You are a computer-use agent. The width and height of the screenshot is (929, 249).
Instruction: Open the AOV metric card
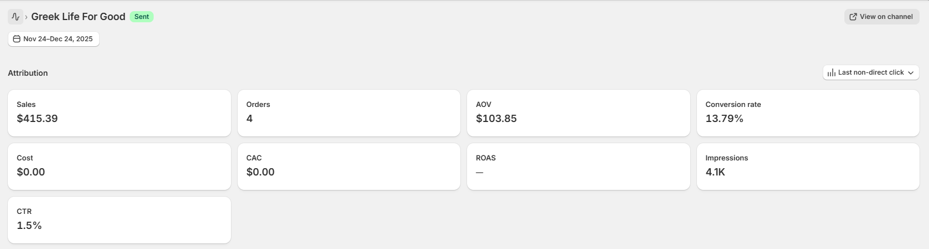coord(578,113)
